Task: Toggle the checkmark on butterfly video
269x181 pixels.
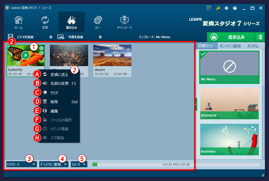Action: [8, 46]
